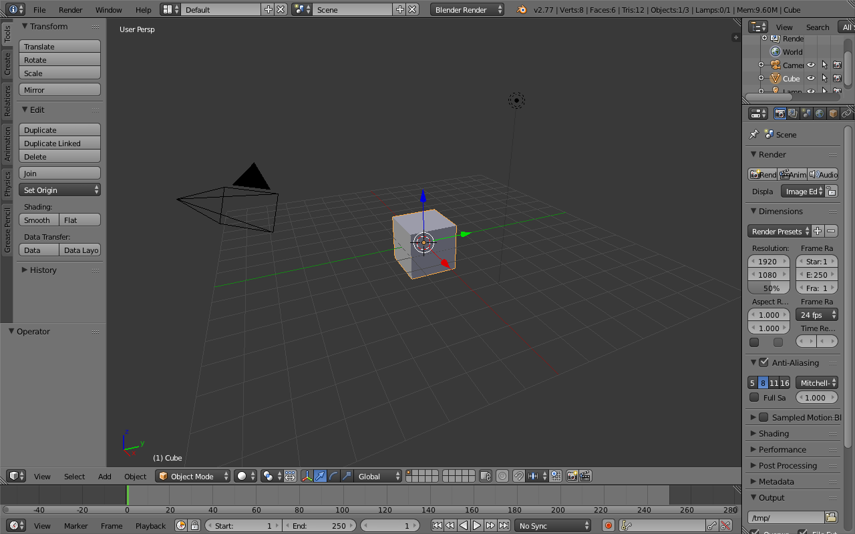Toggle Camera visibility eye in outliner
This screenshot has height=534, width=855.
tap(811, 65)
